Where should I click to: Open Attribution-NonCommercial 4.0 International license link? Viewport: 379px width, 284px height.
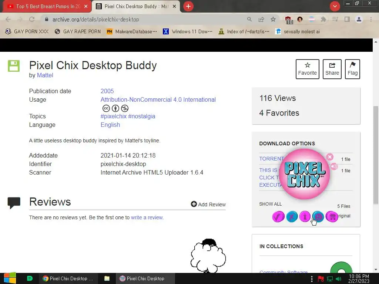158,99
